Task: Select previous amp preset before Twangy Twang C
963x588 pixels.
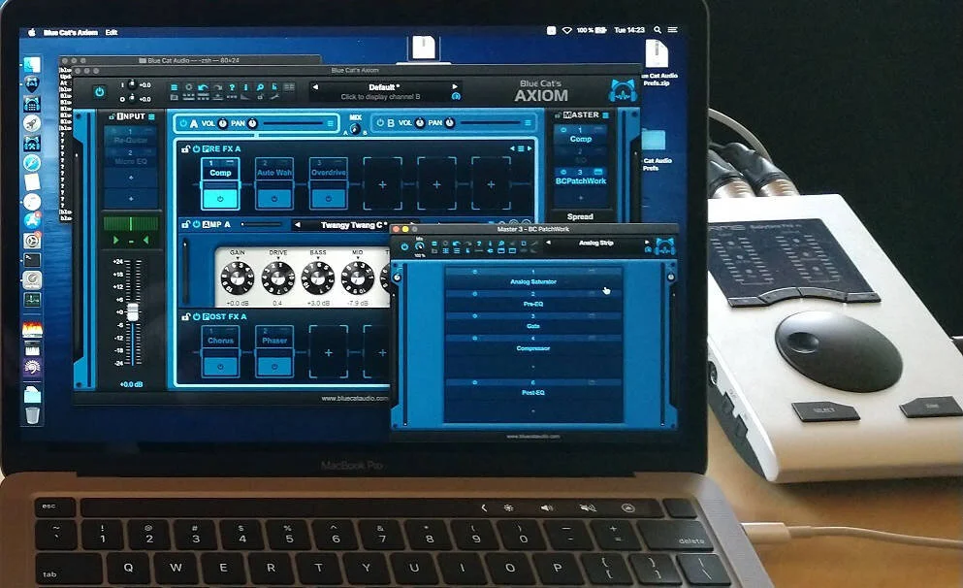Action: [298, 225]
